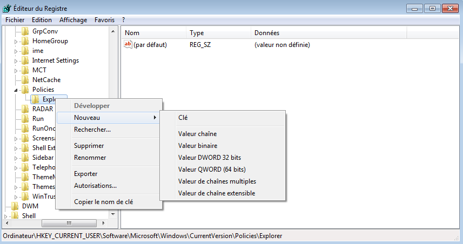Sort by the Nom column header
Viewport: 463px width, 244px height.
click(153, 33)
